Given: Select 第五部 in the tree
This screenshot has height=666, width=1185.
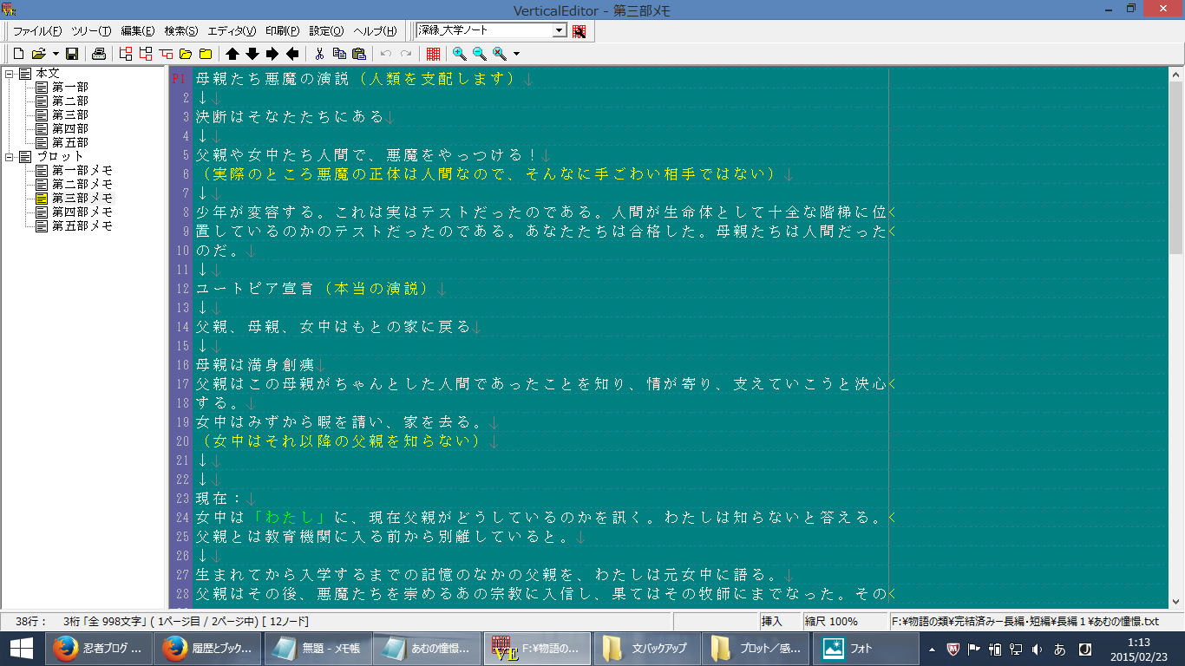Looking at the screenshot, I should click(x=69, y=142).
